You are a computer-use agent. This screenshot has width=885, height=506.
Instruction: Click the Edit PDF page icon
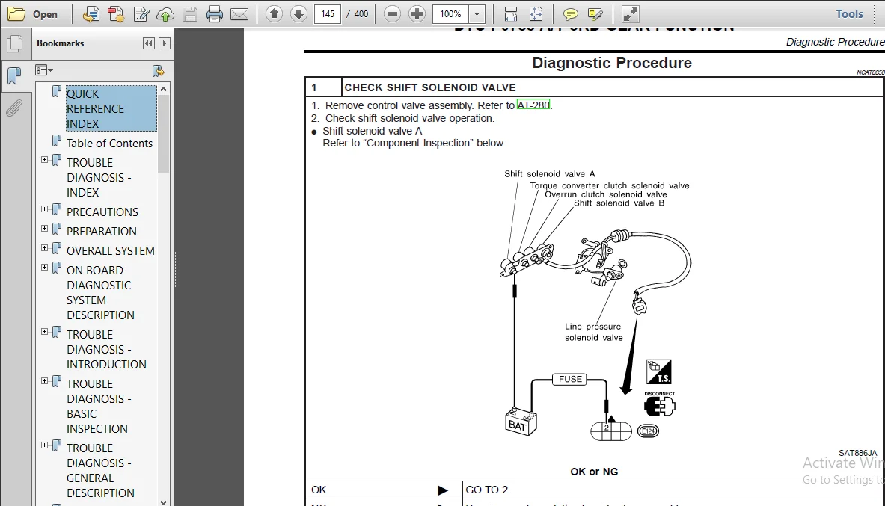pyautogui.click(x=141, y=14)
